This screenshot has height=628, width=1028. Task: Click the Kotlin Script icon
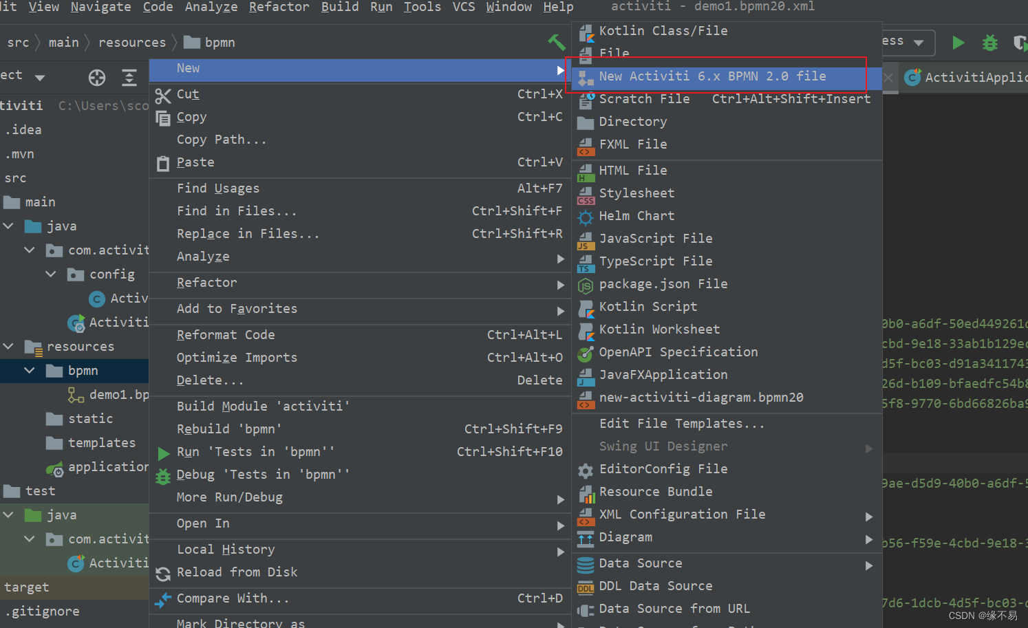coord(586,308)
